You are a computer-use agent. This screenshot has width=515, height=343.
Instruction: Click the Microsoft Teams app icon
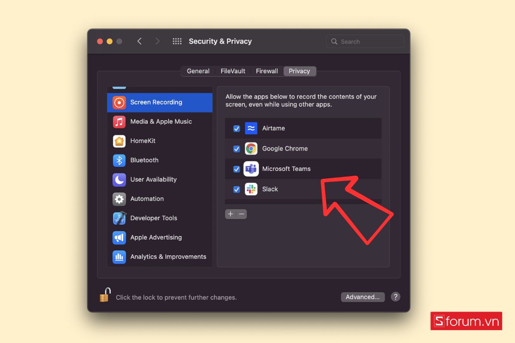pos(251,169)
